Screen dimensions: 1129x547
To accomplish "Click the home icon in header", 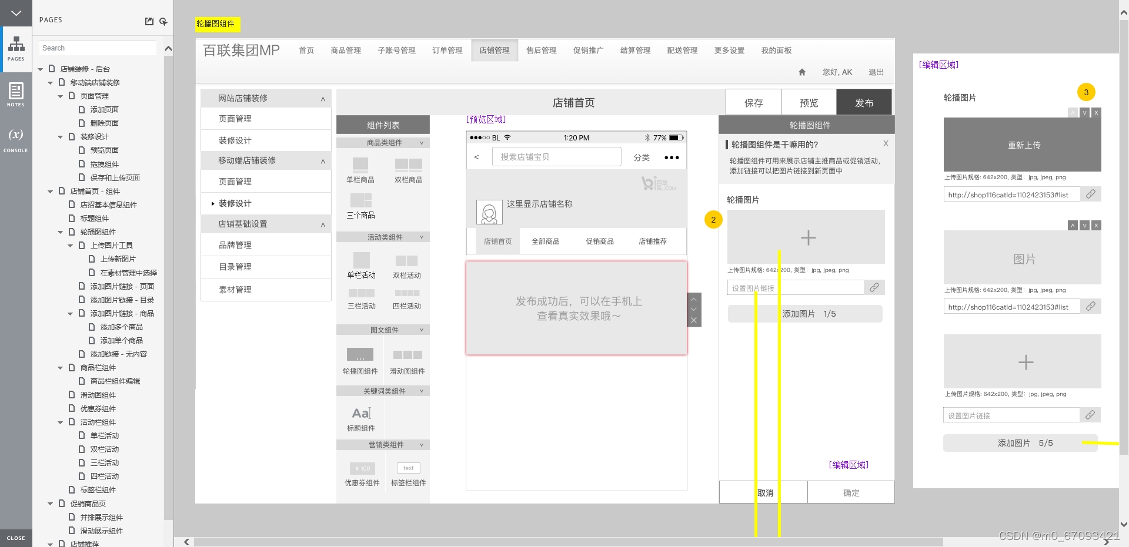I will coord(802,72).
